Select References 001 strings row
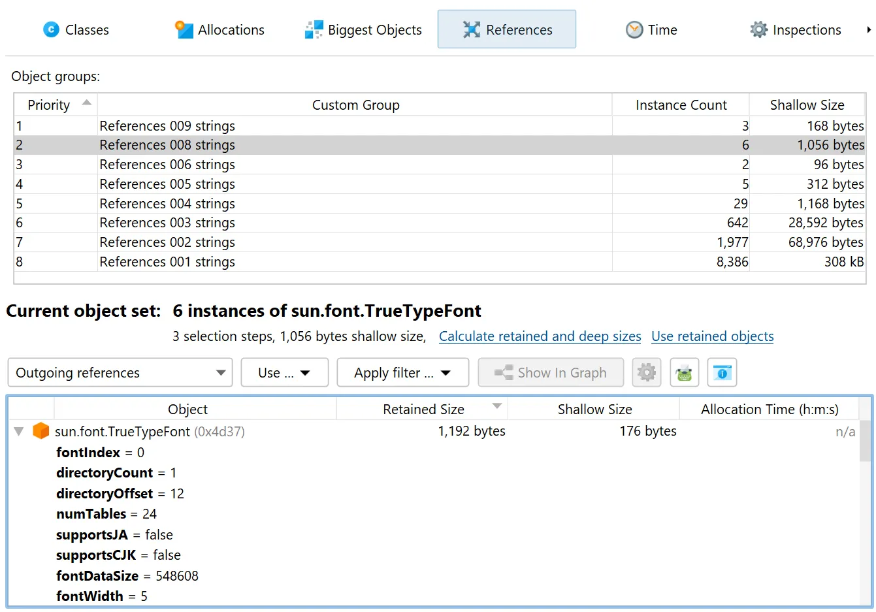The image size is (876, 612). 440,262
